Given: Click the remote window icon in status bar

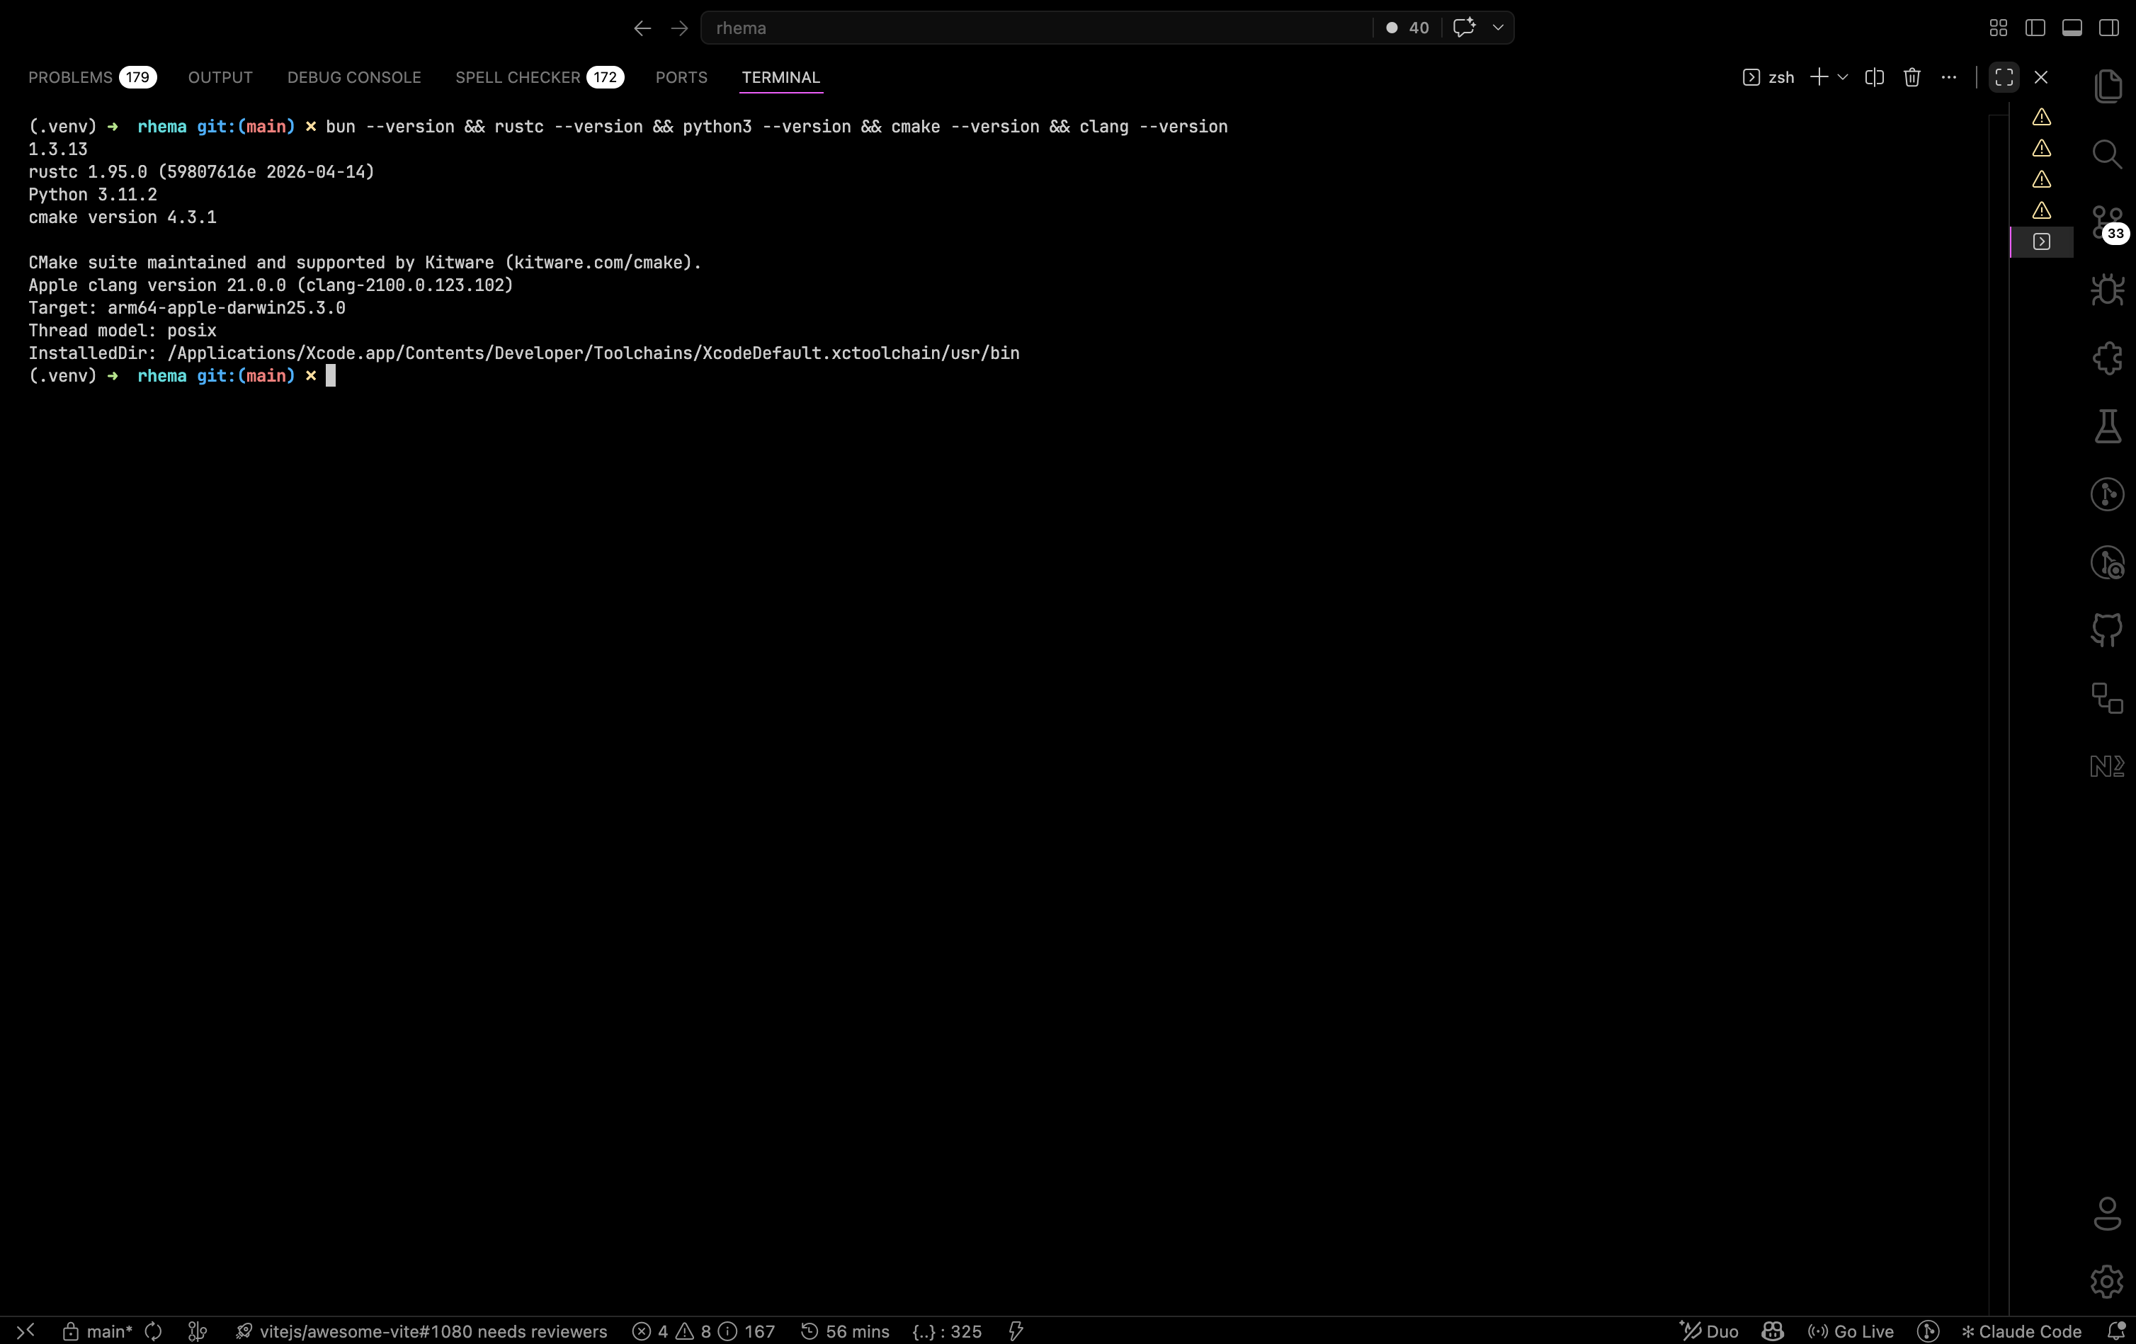Looking at the screenshot, I should point(25,1331).
